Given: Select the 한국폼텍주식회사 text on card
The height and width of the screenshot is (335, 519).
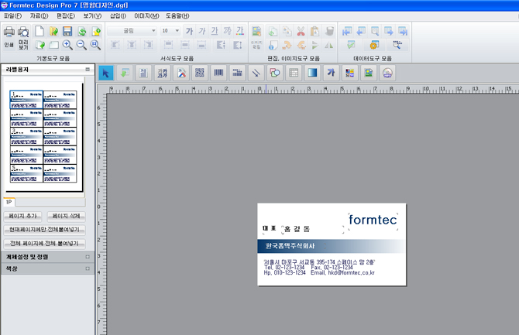Looking at the screenshot, I should 290,246.
